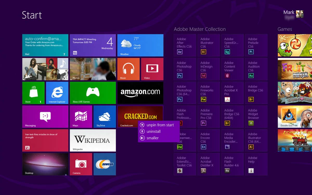The width and height of the screenshot is (312, 195).
Task: Open Adobe Widget Browser
Action: pos(256,117)
